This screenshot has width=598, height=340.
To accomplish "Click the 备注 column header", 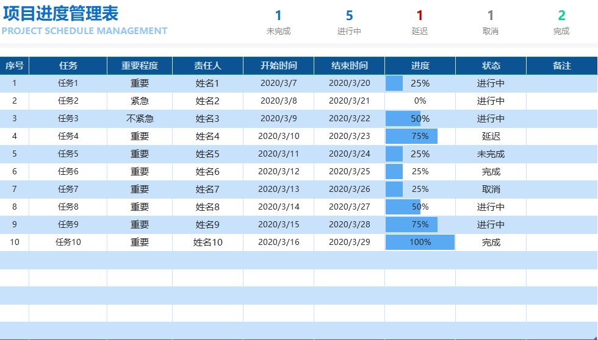I will (562, 65).
